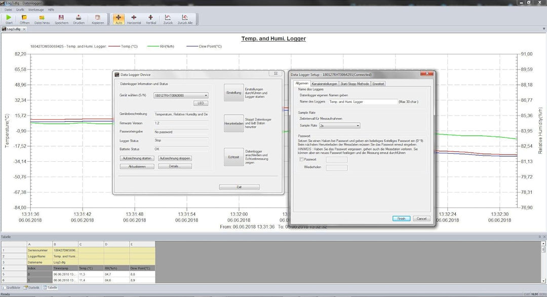Click the Kopieren toolbar icon
This screenshot has height=297, width=547.
coord(98,19)
